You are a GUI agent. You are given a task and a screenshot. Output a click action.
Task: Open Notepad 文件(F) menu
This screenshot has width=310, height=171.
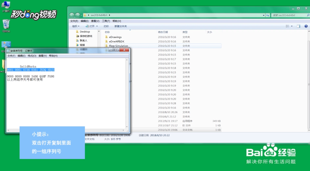pos(11,56)
